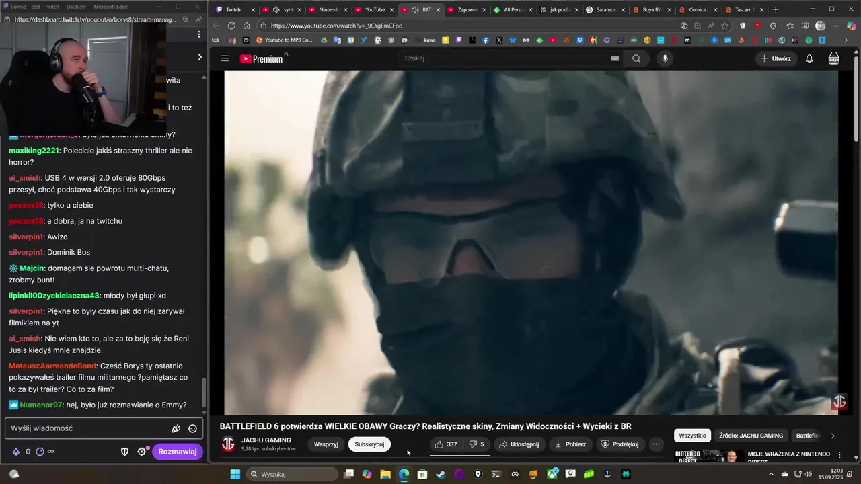Open the JACHU GAMING channel name

(266, 440)
